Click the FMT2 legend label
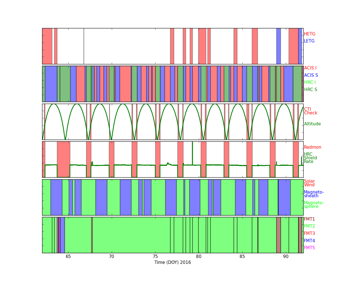Image resolution: width=337 pixels, height=281 pixels. point(309,226)
